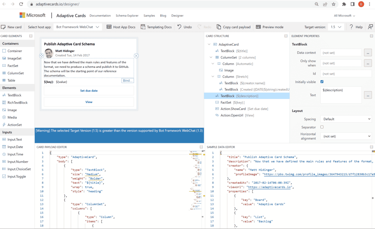The image size is (375, 229).
Task: Click the Bind... button on FactSet
Action: pyautogui.click(x=127, y=81)
